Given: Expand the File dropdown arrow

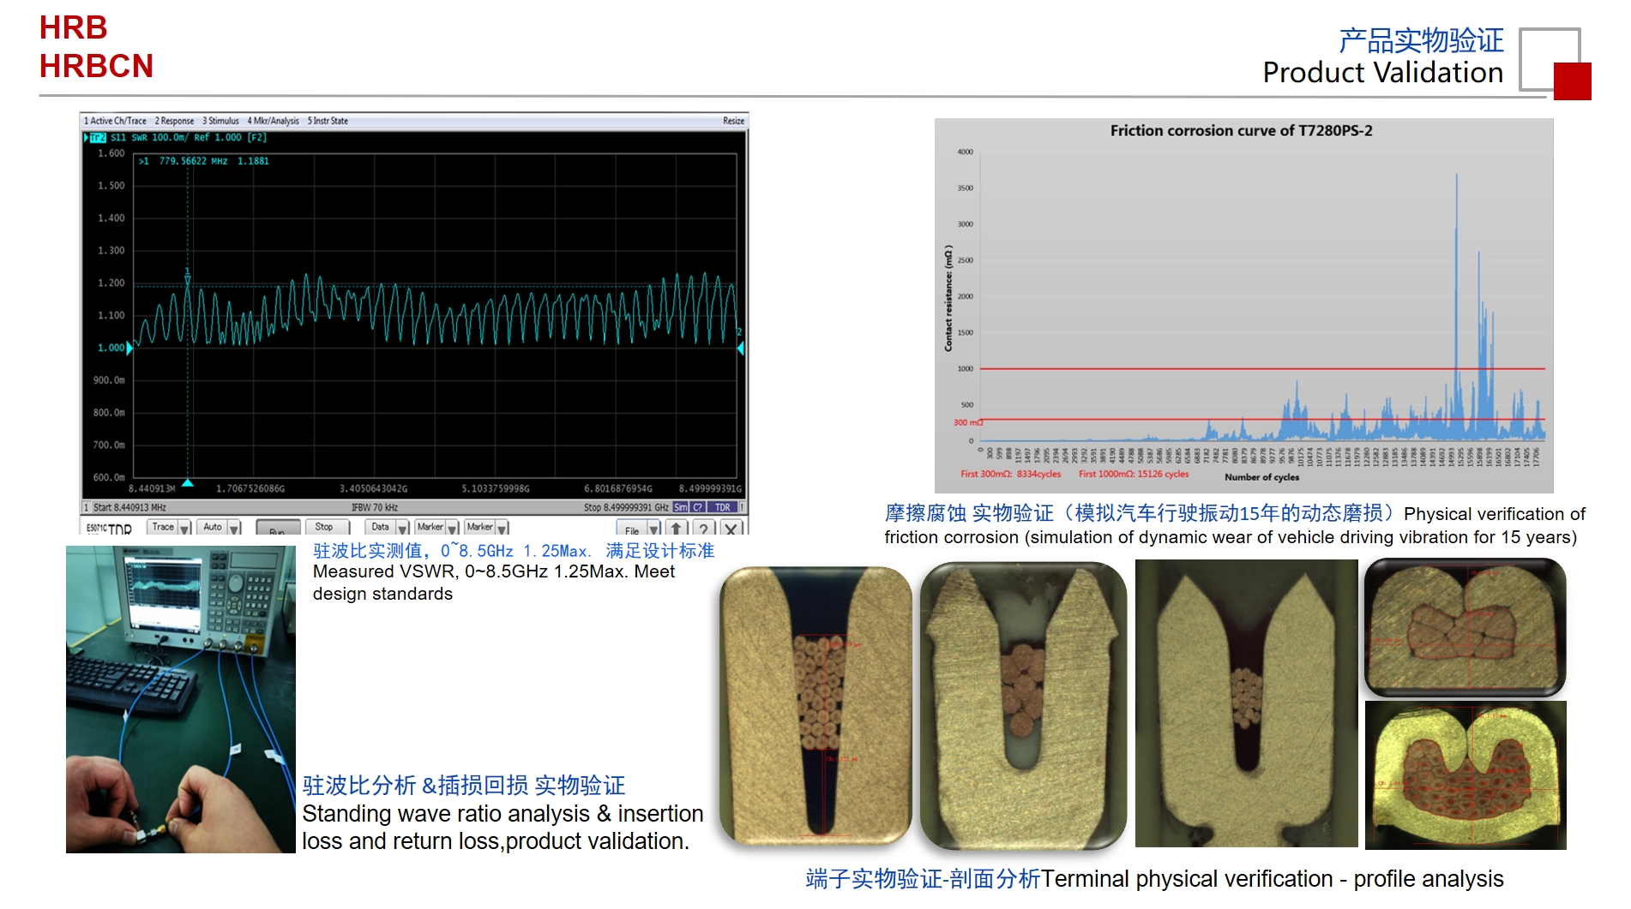Looking at the screenshot, I should (x=653, y=529).
